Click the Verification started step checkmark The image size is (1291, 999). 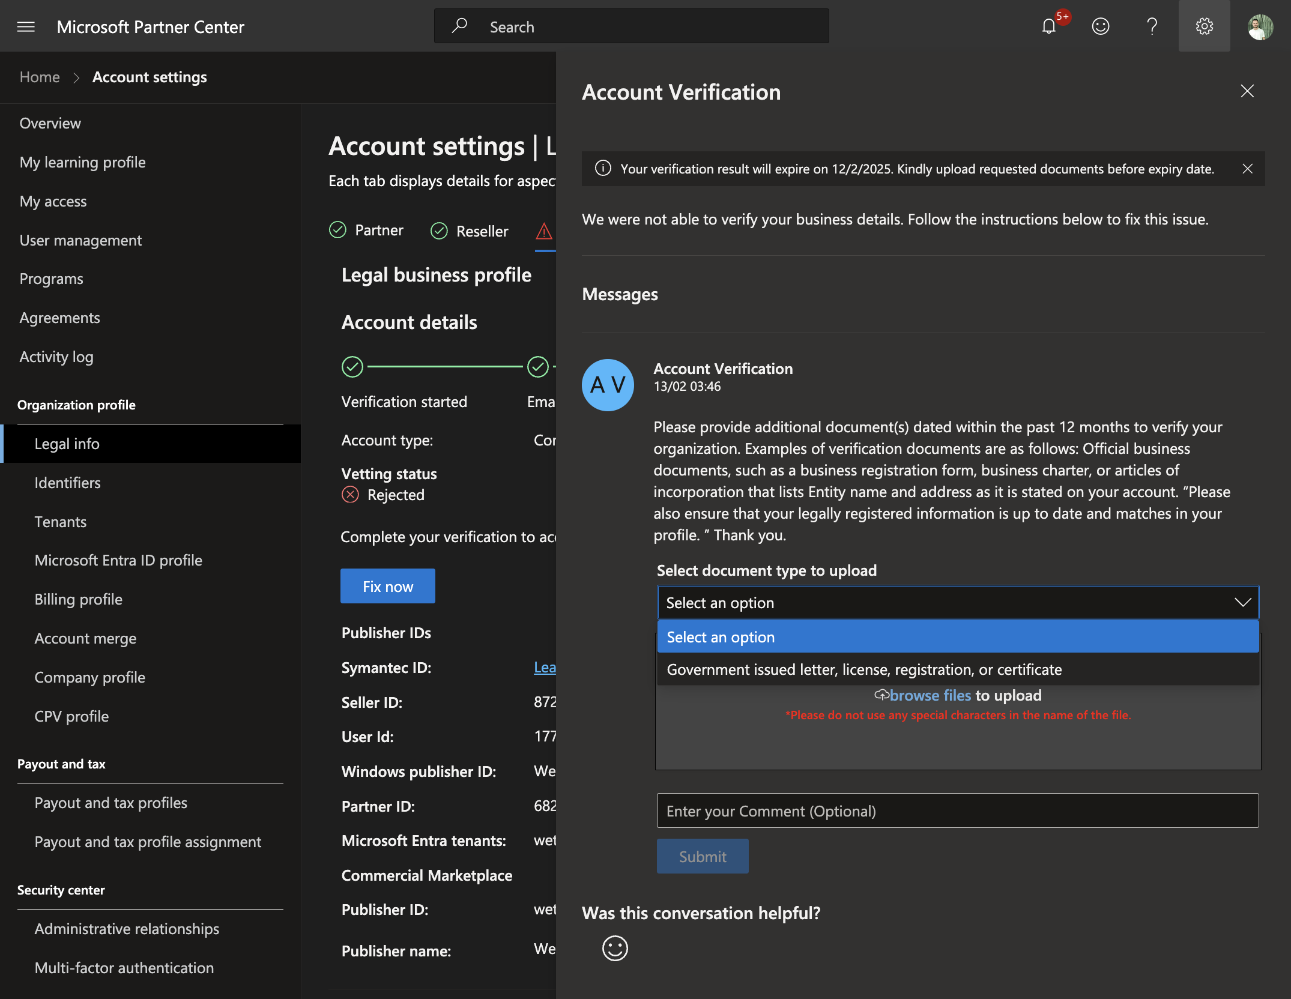click(352, 366)
